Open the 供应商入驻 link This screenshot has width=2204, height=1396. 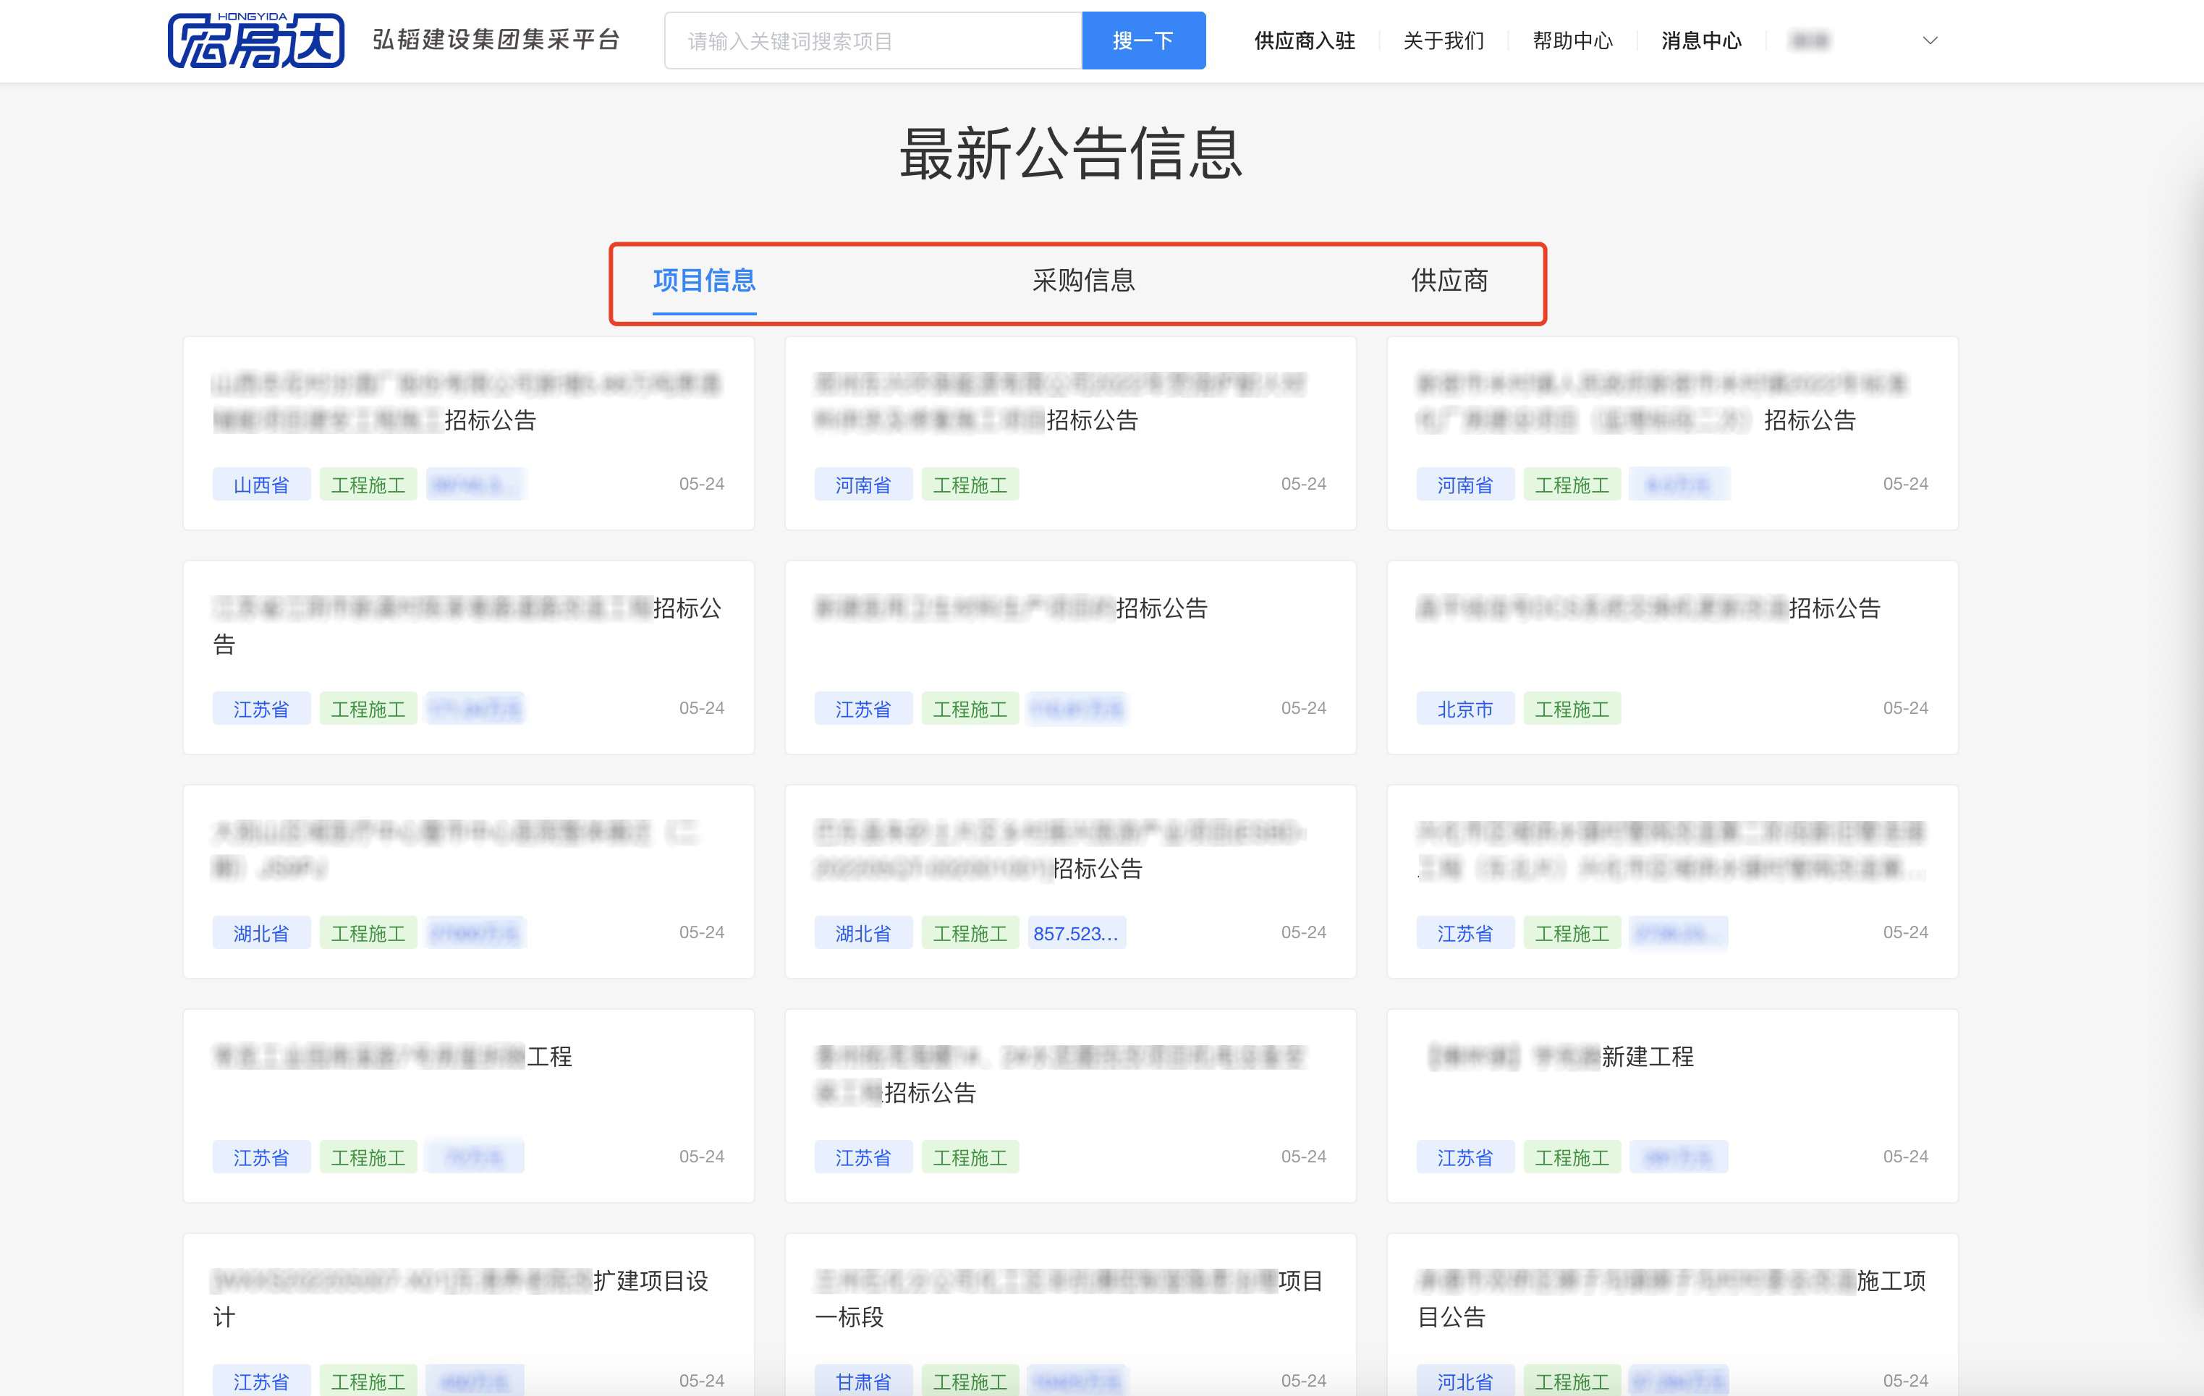point(1305,41)
